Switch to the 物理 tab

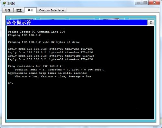[x=8, y=10]
